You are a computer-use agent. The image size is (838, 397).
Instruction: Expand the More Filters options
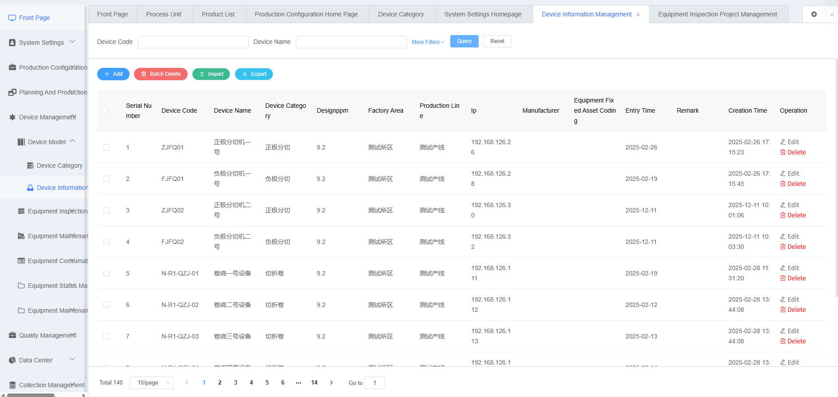click(x=428, y=42)
